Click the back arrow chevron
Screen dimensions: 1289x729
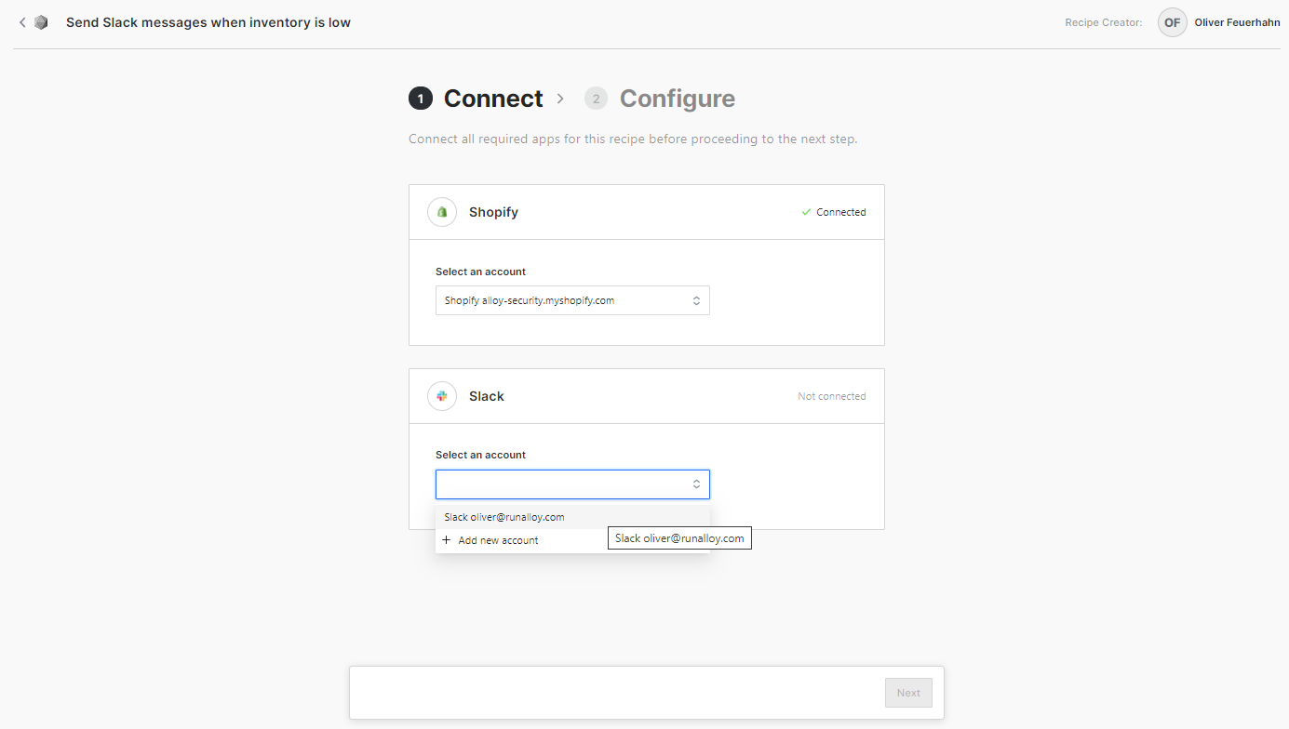[22, 22]
